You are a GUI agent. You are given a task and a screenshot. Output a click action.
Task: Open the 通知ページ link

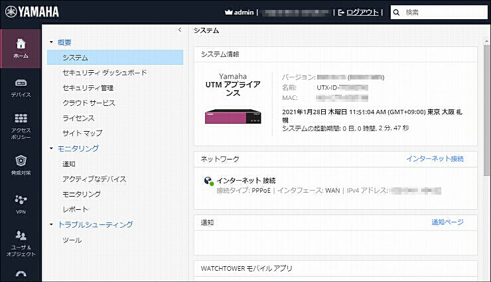[447, 222]
